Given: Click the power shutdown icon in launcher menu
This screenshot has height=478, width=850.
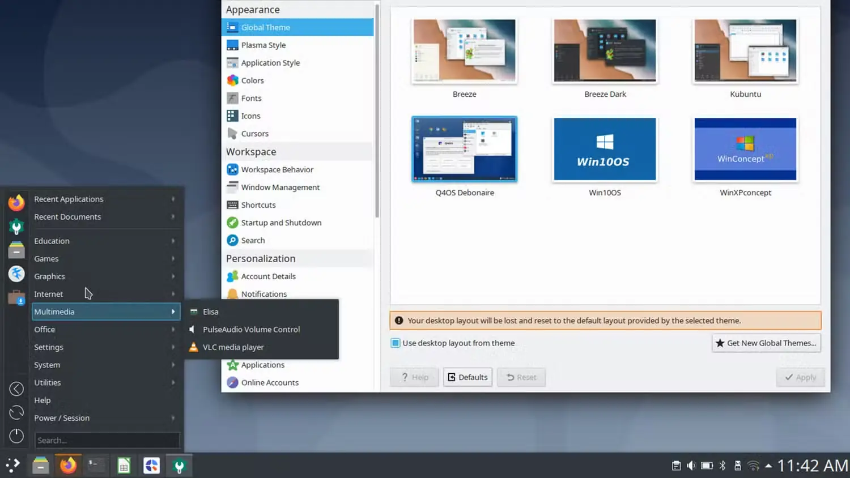Looking at the screenshot, I should (16, 436).
